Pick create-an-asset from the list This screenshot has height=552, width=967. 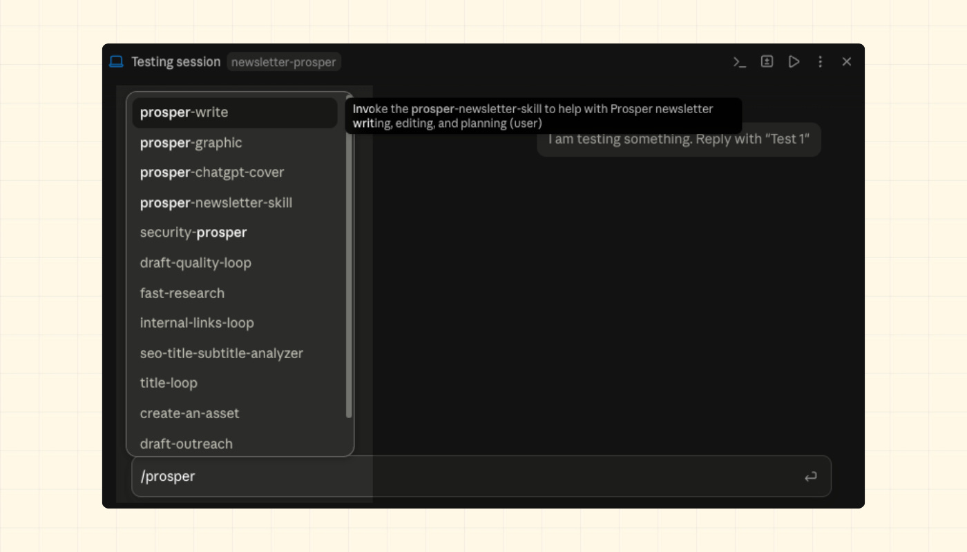235,413
